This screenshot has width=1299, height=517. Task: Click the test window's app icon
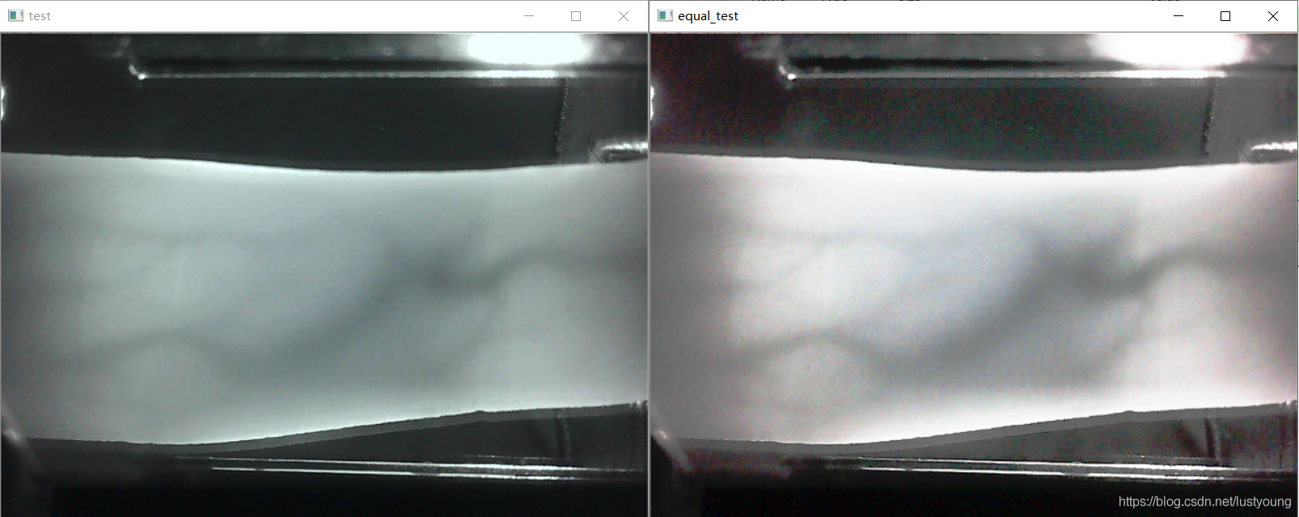click(15, 15)
